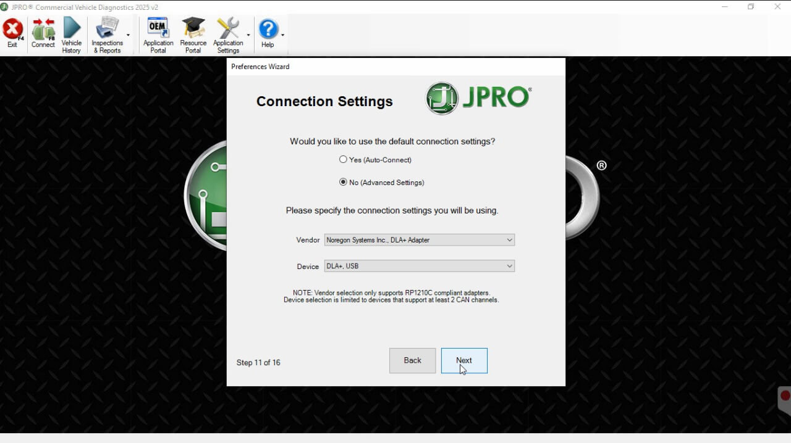
Task: Open Application Settings dropdown arrow
Action: tap(248, 35)
